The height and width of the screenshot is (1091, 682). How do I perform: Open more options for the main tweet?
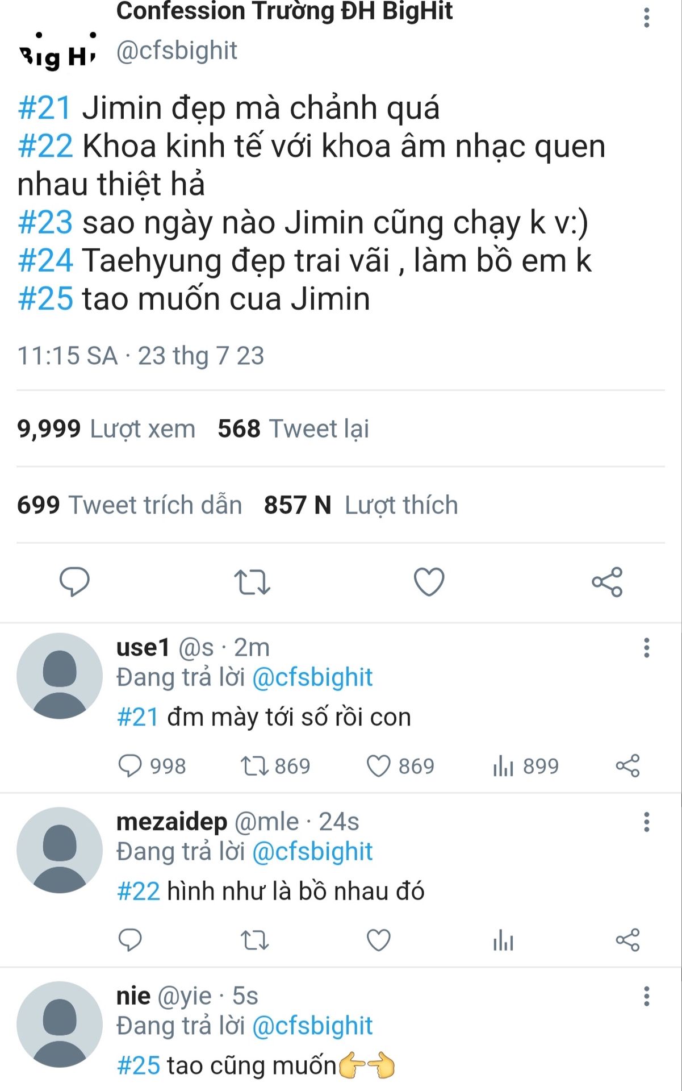[646, 18]
